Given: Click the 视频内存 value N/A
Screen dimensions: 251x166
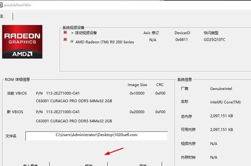Looking at the screenshot, I should pos(214,144).
